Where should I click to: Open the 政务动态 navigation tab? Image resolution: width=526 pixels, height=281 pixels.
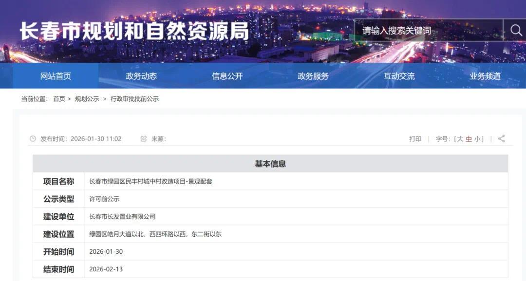click(141, 76)
